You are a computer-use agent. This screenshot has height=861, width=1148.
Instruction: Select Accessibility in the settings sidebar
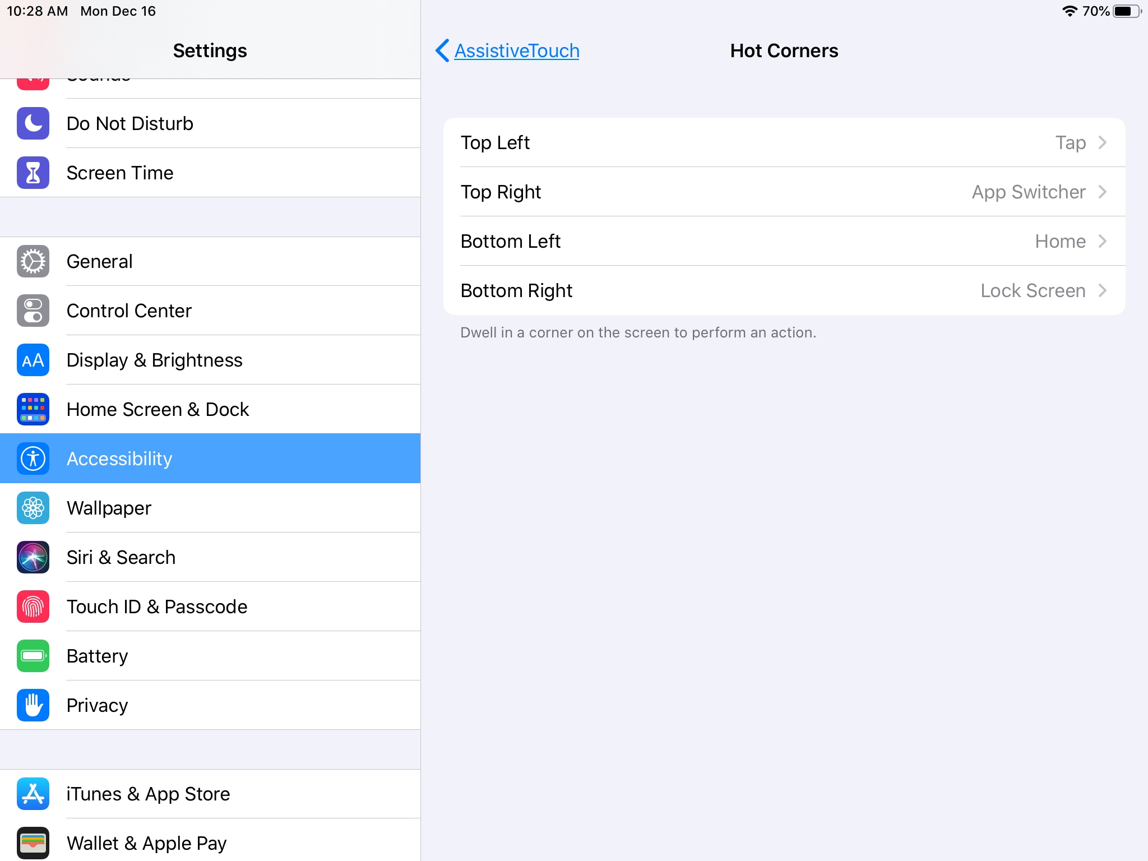210,459
